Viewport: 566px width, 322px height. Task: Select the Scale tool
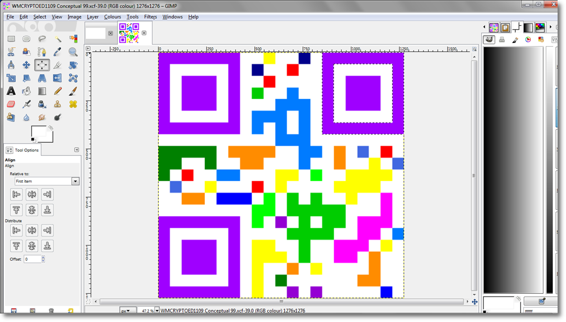(11, 78)
